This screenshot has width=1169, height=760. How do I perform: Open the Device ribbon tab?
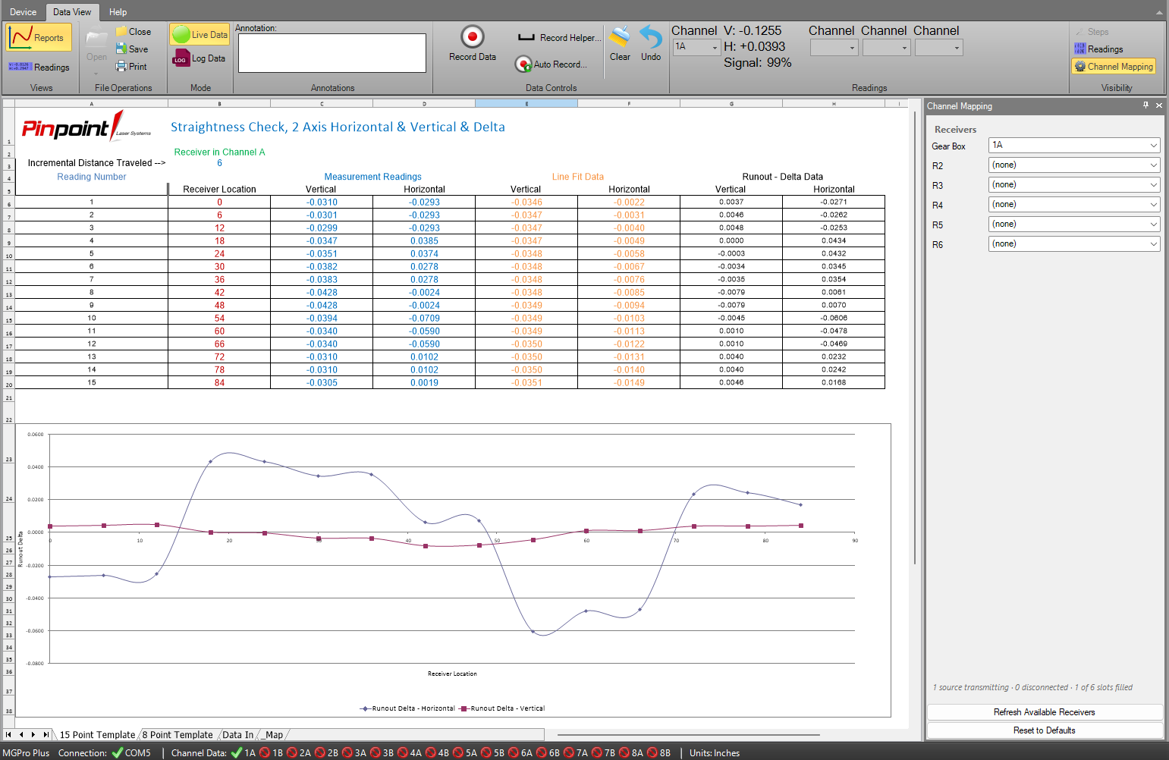23,12
